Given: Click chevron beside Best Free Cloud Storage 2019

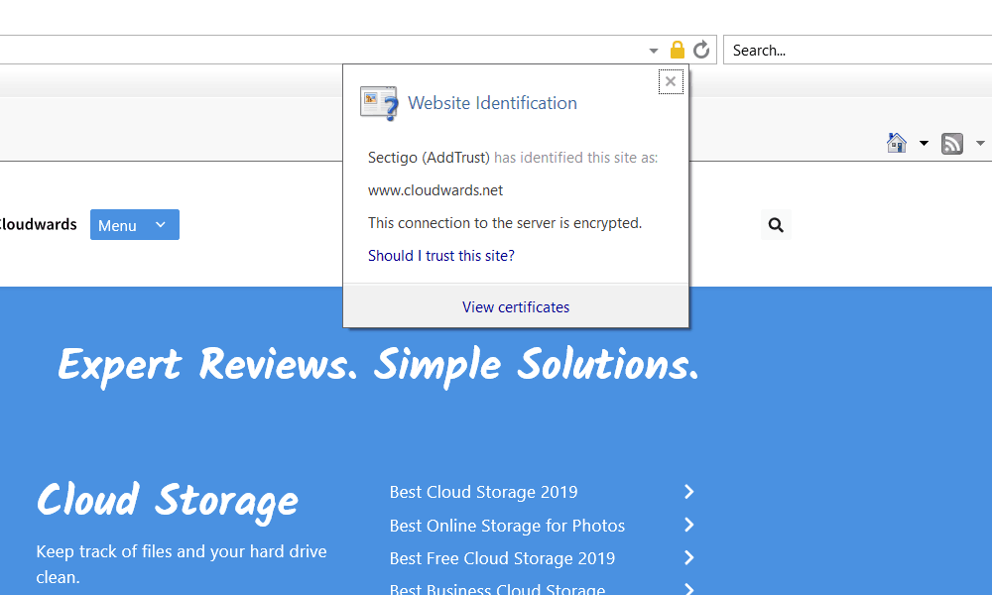Looking at the screenshot, I should (689, 557).
